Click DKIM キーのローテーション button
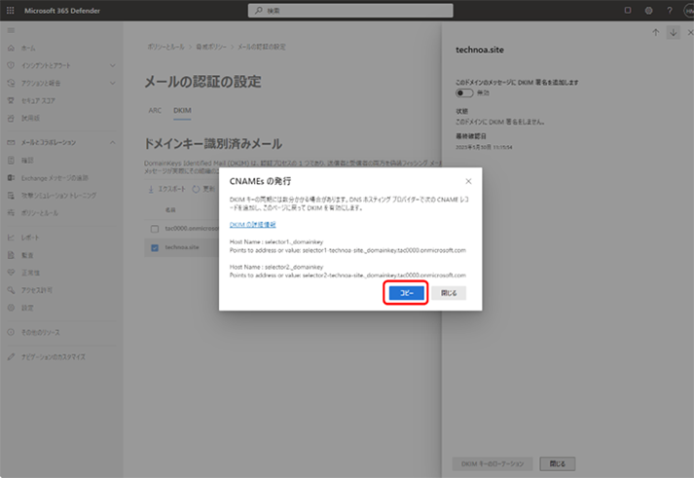 click(493, 463)
